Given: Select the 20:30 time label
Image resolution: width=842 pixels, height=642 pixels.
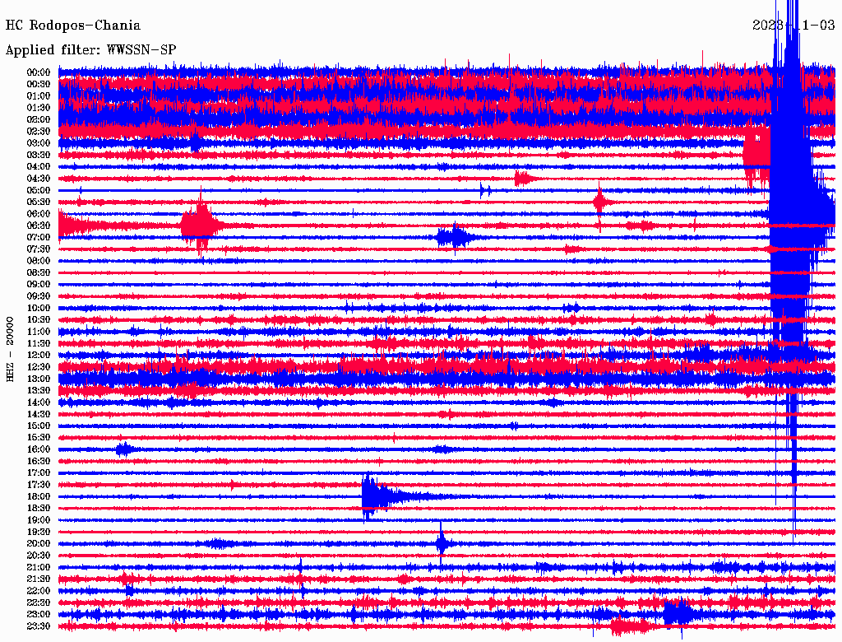Looking at the screenshot, I should click(x=38, y=556).
